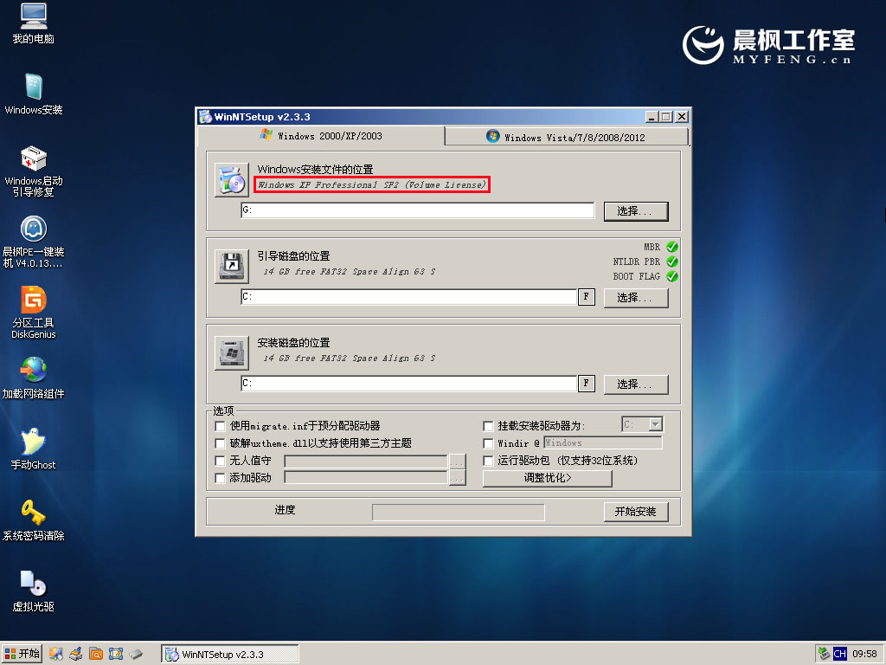
Task: Click the 进度 progress bar
Action: tap(459, 513)
